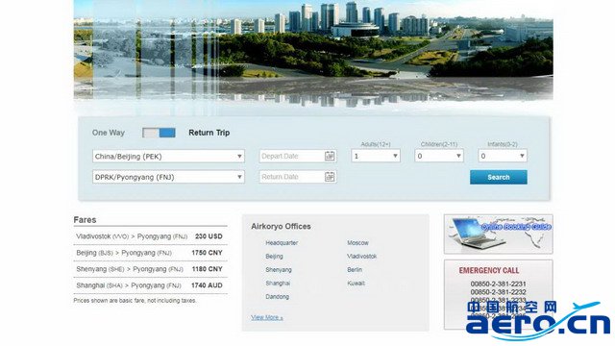
Task: Open the Adults(12+) count dropdown
Action: tap(376, 156)
